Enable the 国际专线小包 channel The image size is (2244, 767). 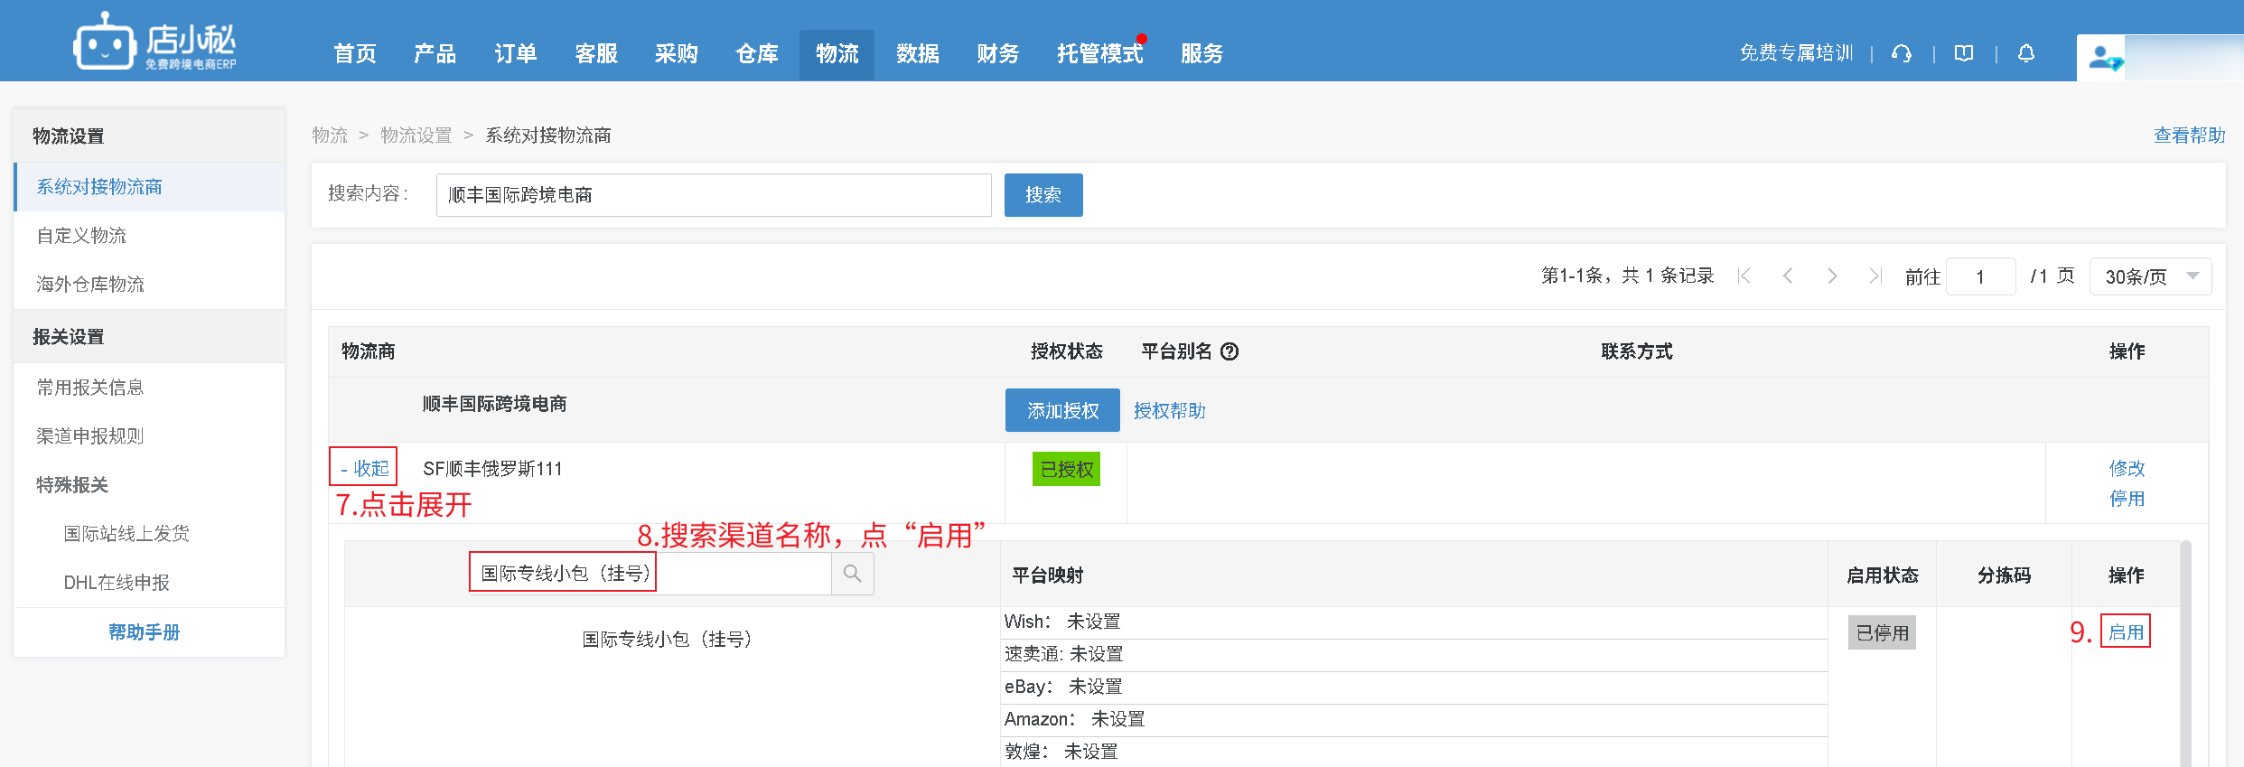(2126, 632)
